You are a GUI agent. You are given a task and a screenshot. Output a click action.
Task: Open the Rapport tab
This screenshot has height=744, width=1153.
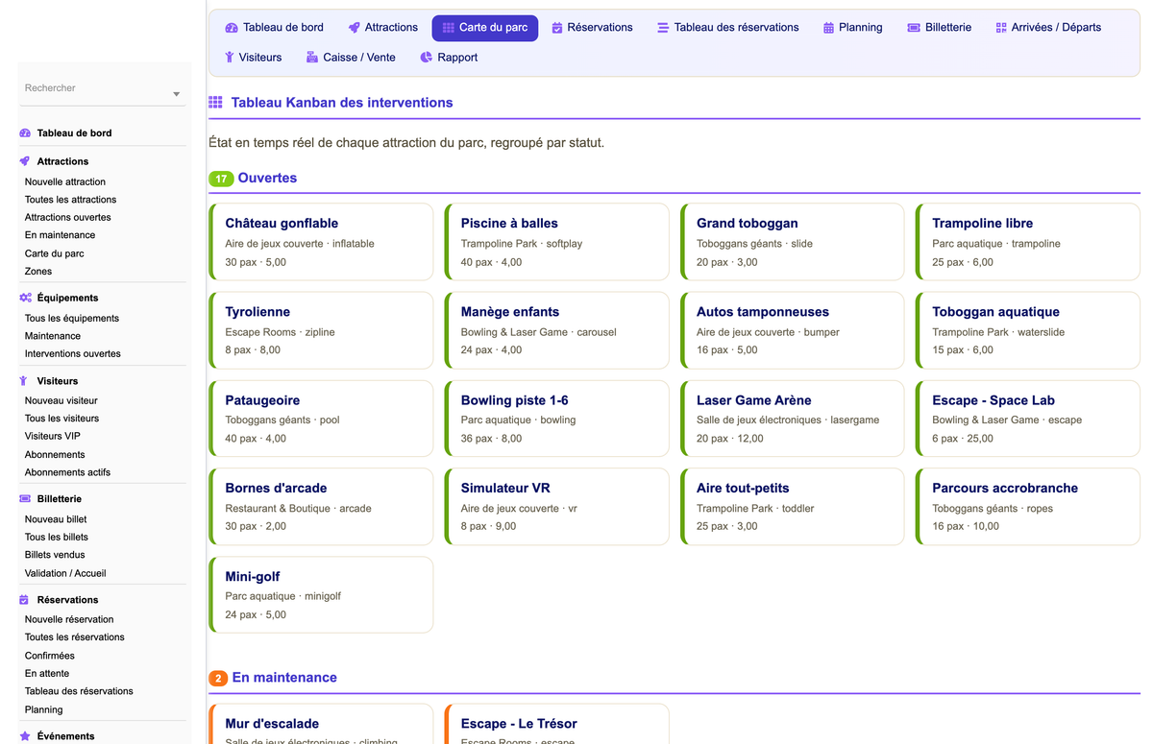(449, 58)
